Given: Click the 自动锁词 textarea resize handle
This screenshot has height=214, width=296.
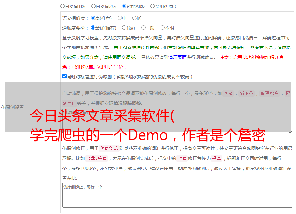Looking at the screenshot, I should [290, 131].
